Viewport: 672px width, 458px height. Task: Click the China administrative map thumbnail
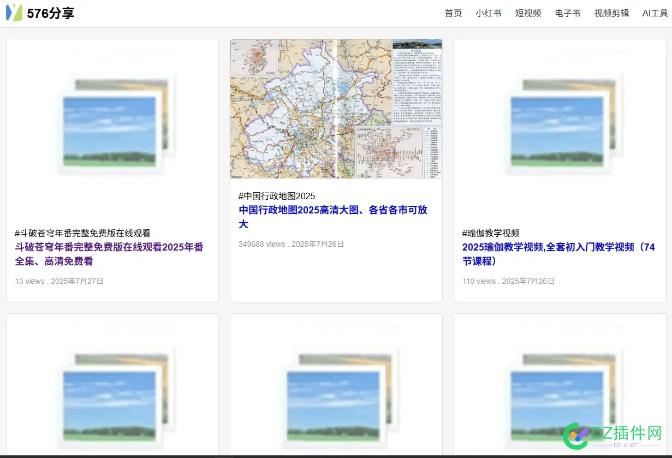336,108
